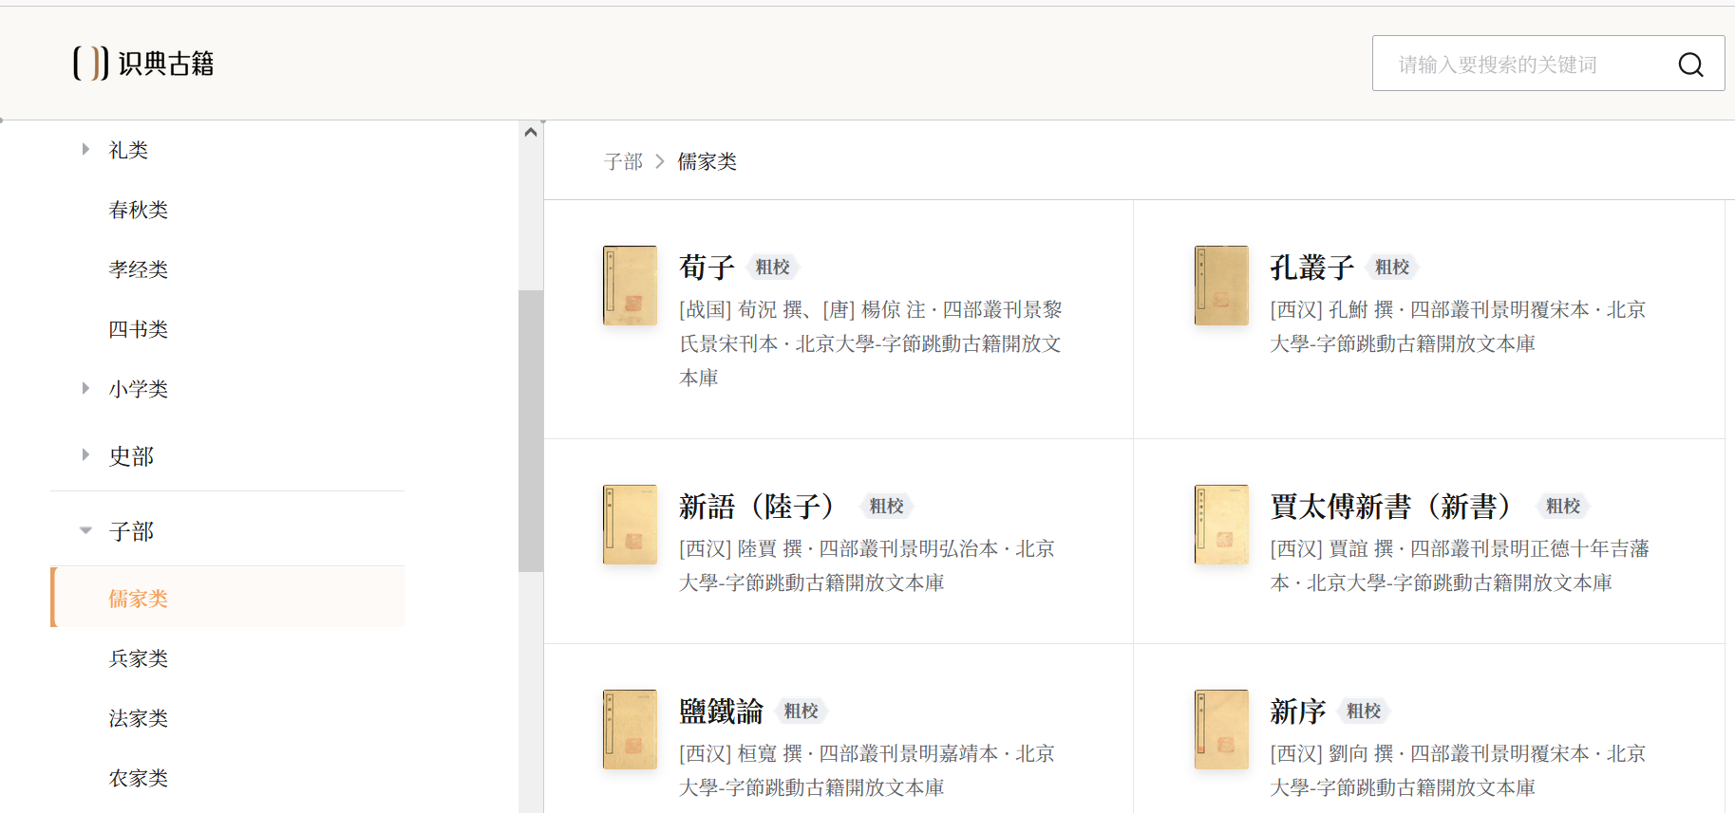Expand the 礼类 tree node arrow
The height and width of the screenshot is (813, 1735).
(85, 149)
